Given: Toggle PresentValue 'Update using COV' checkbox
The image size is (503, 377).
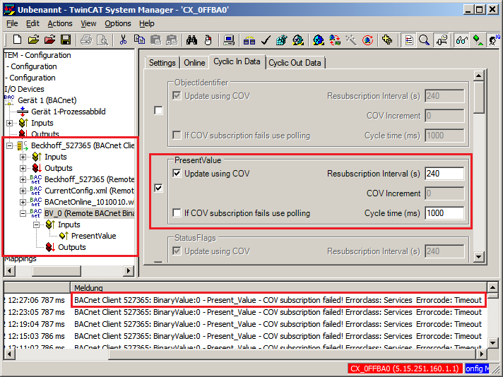Looking at the screenshot, I should pyautogui.click(x=177, y=174).
